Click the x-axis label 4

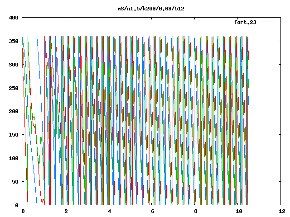coord(109,211)
